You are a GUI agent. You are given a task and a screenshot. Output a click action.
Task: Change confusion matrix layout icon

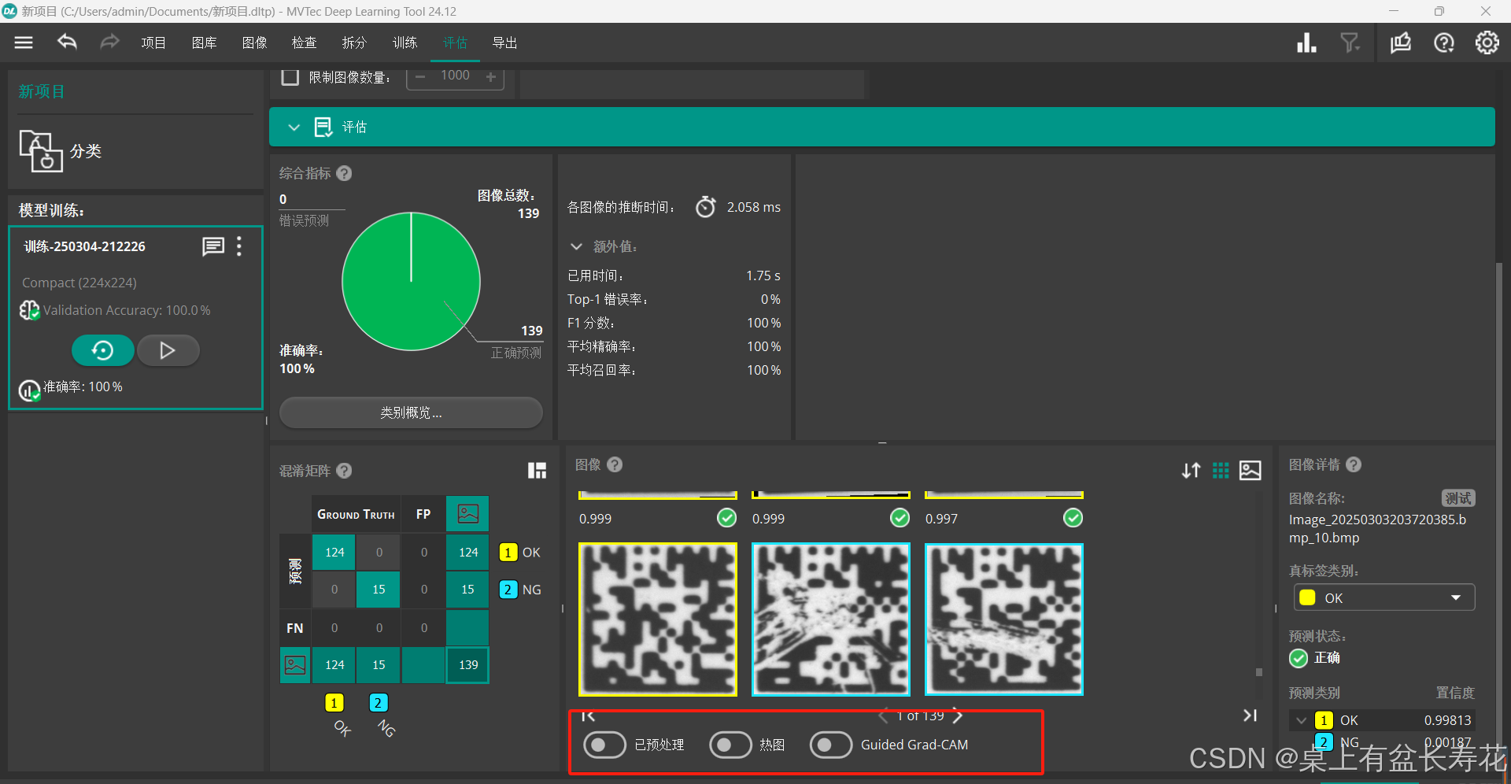click(537, 471)
